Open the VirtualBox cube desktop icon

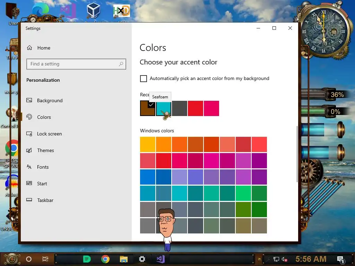(x=93, y=10)
